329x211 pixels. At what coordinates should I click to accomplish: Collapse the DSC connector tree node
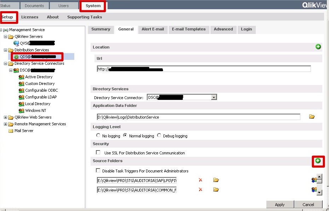[x=11, y=70]
